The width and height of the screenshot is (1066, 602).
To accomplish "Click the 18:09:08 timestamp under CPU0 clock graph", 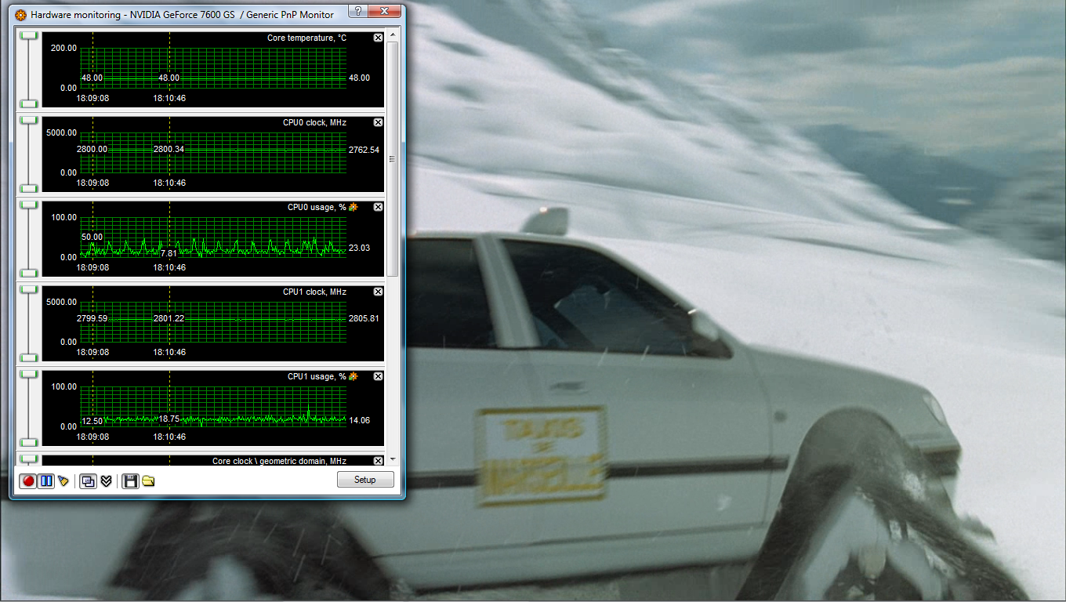I will point(92,183).
